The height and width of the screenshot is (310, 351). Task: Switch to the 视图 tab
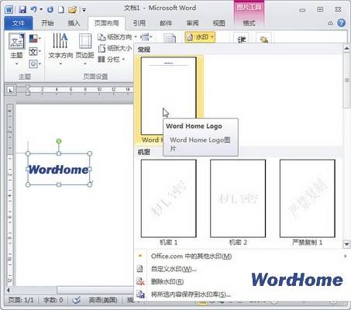(219, 23)
